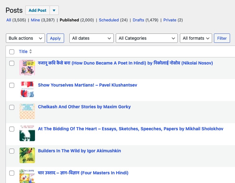The height and width of the screenshot is (183, 235).
Task: Click thumbnail for Show Yourselves Martians post
Action: 27,89
